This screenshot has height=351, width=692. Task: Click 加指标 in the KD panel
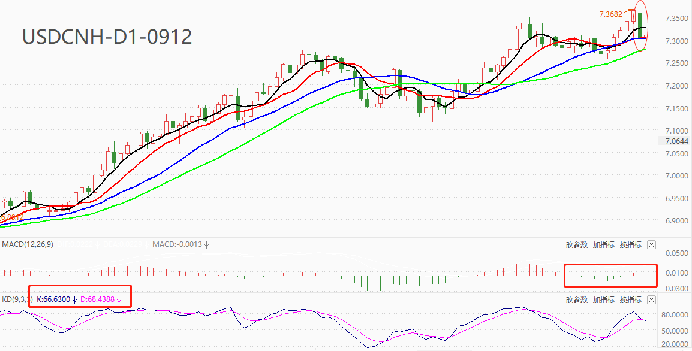(x=604, y=299)
